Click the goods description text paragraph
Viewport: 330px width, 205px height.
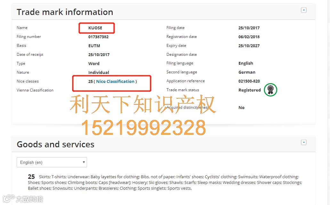165,182
